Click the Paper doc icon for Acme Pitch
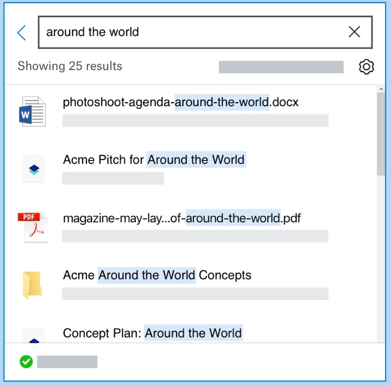 pyautogui.click(x=34, y=169)
